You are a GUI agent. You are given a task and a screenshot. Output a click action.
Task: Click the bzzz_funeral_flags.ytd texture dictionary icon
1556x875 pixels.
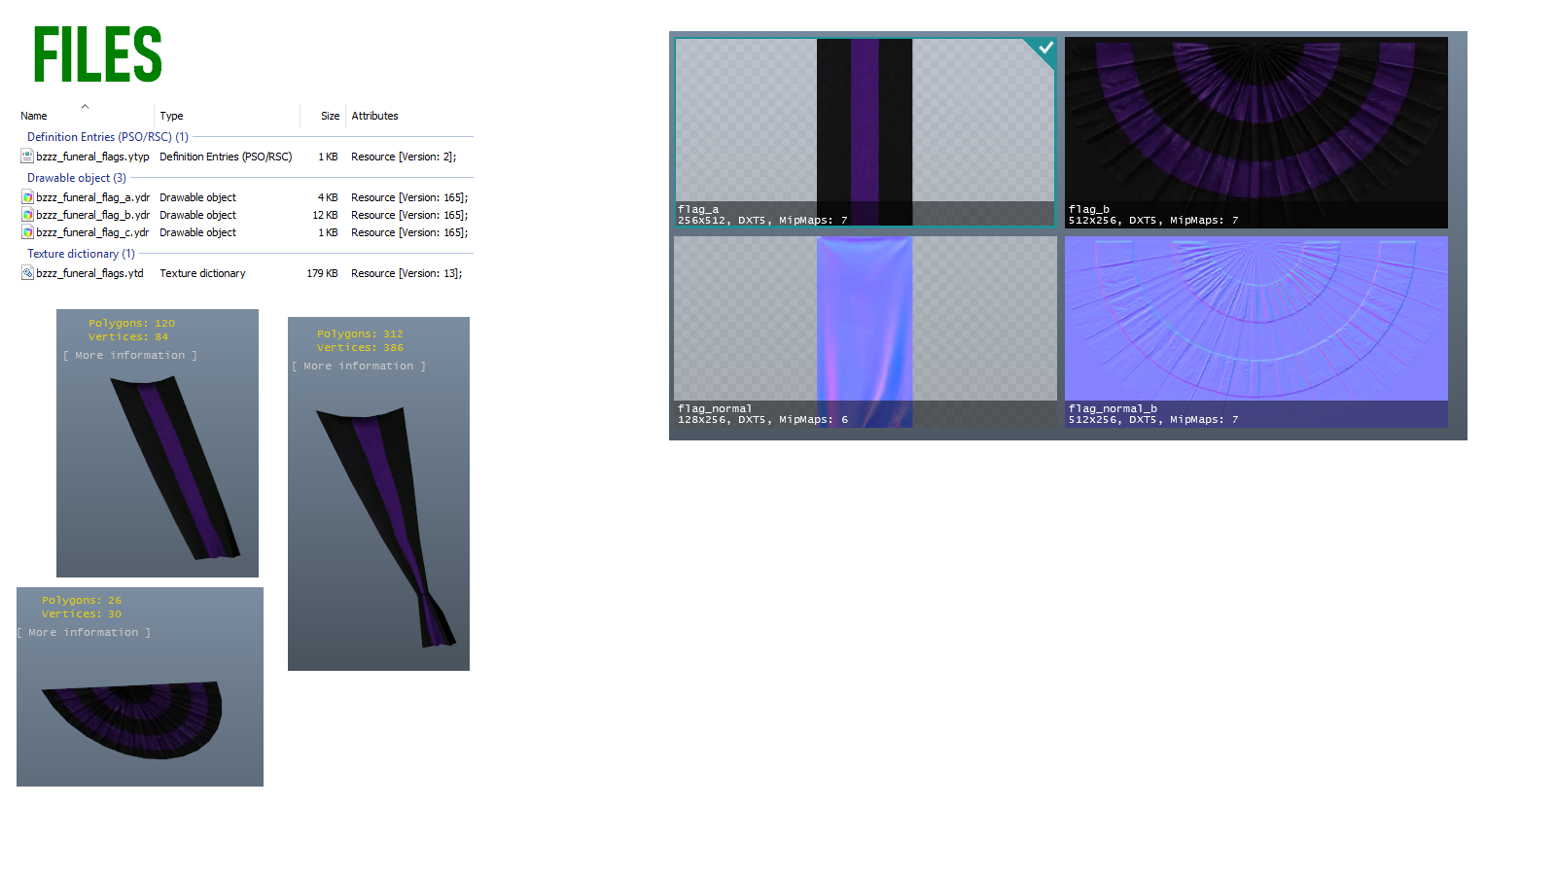(x=27, y=272)
